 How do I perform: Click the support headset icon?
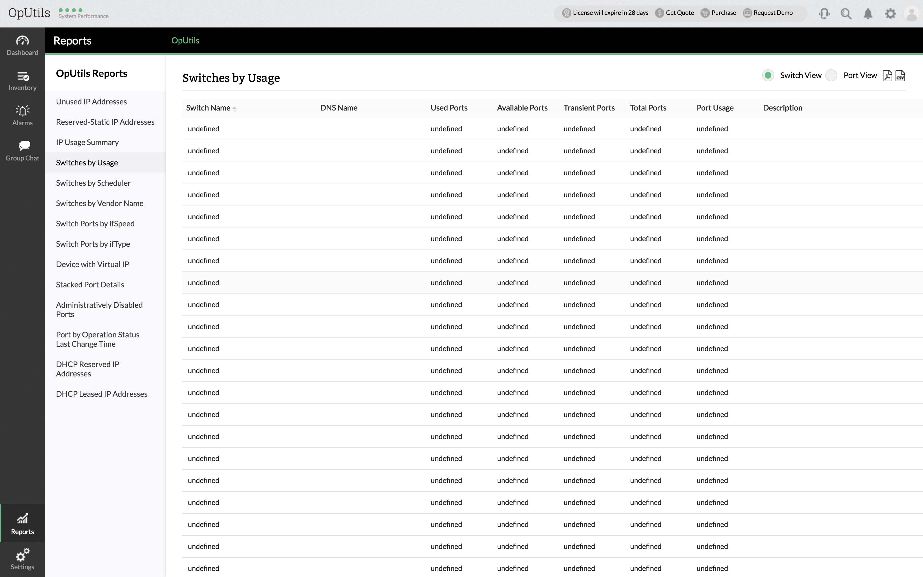824,14
